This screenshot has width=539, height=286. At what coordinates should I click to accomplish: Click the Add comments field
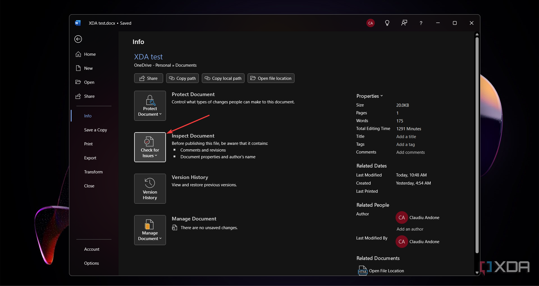(x=410, y=152)
